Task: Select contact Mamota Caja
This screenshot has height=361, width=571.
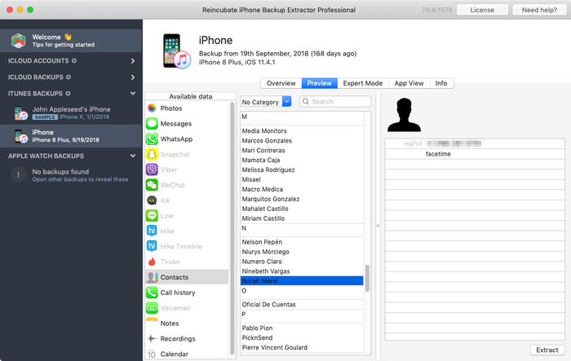Action: [302, 160]
